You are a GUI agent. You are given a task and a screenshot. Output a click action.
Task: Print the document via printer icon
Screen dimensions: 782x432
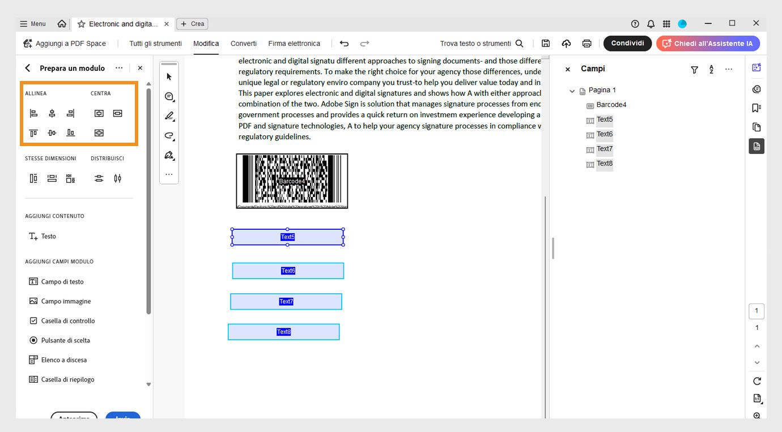586,44
